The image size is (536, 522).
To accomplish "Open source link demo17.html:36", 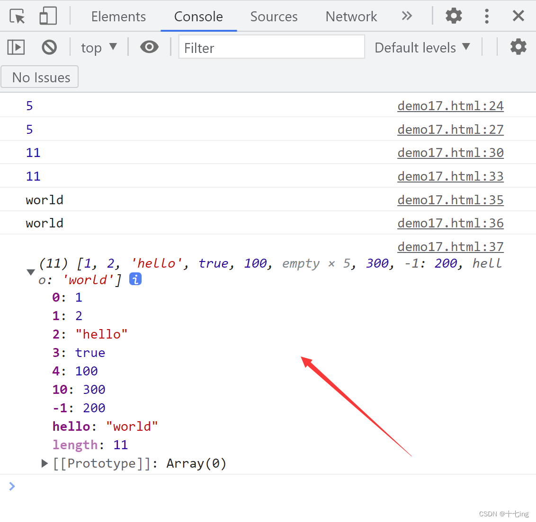I will pos(450,223).
